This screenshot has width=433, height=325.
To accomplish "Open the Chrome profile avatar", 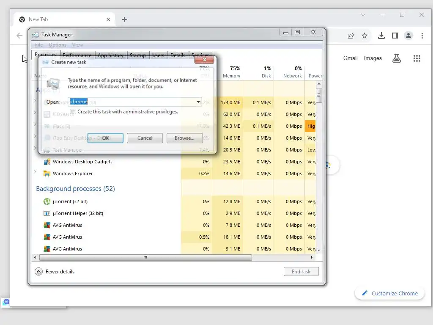I will pyautogui.click(x=408, y=36).
